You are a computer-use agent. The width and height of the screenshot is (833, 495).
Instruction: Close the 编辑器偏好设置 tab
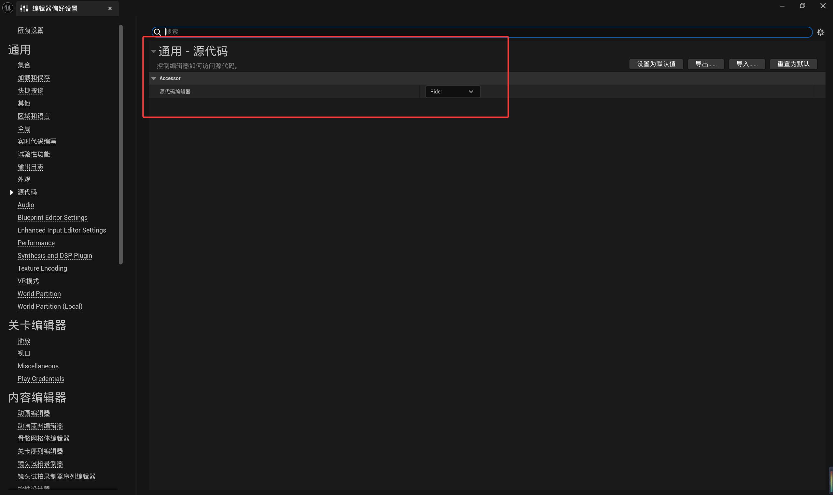click(x=110, y=8)
